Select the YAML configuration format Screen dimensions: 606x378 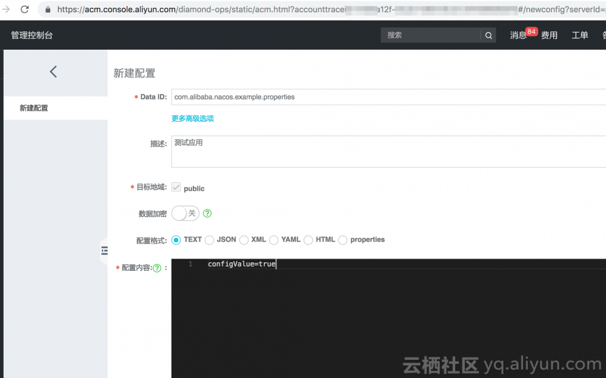275,240
